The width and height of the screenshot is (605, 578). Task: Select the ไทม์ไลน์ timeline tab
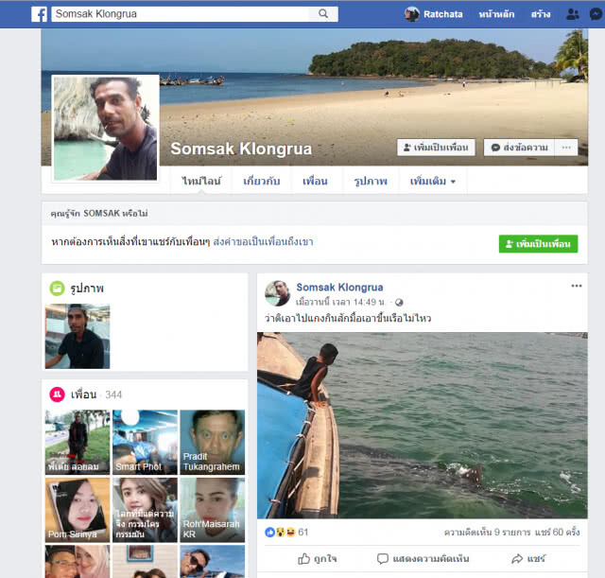(201, 181)
